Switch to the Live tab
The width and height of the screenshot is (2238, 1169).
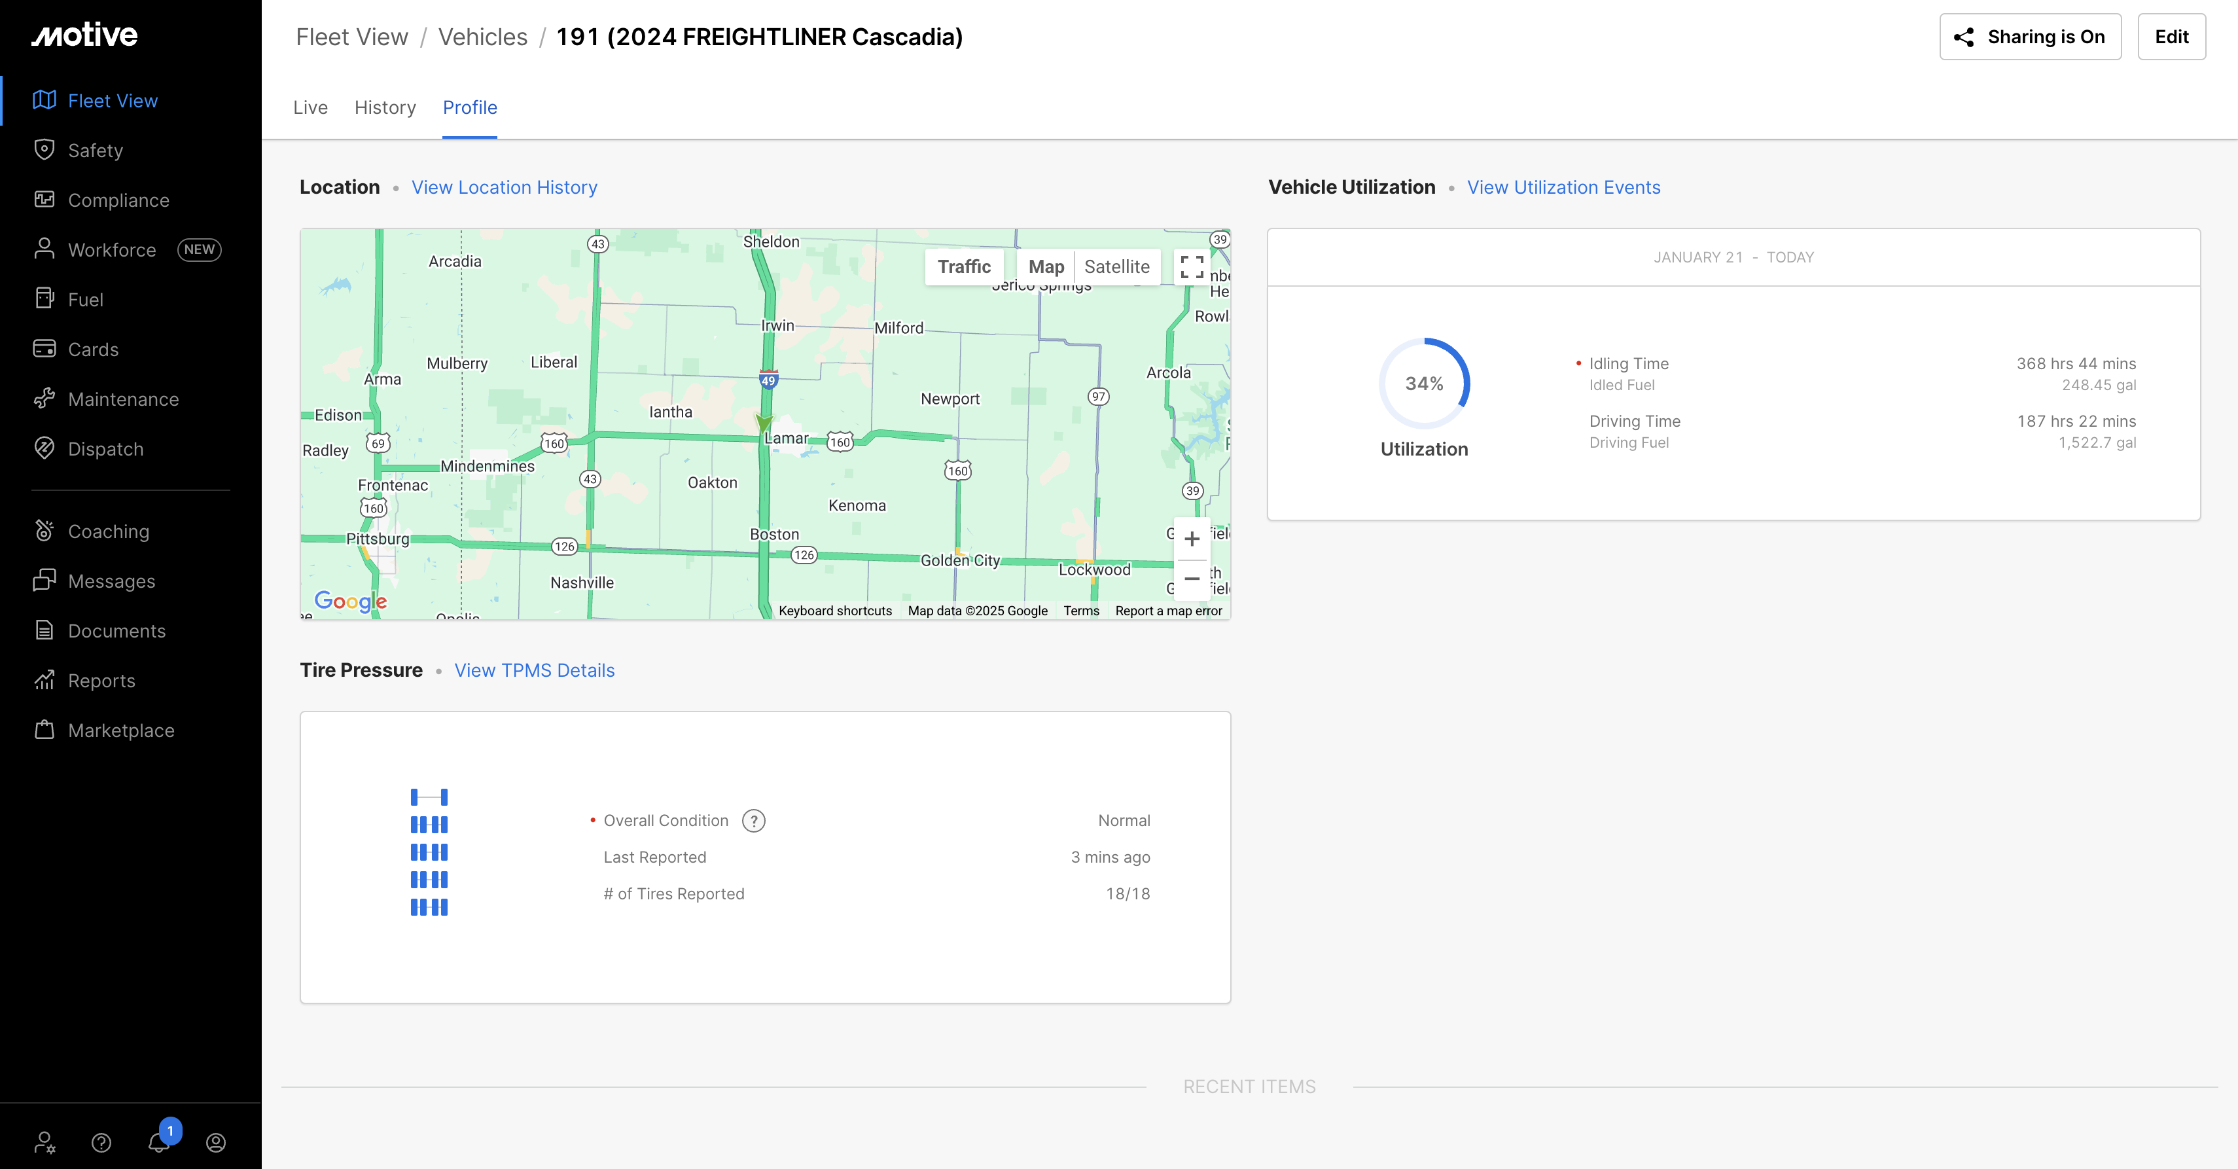tap(310, 108)
